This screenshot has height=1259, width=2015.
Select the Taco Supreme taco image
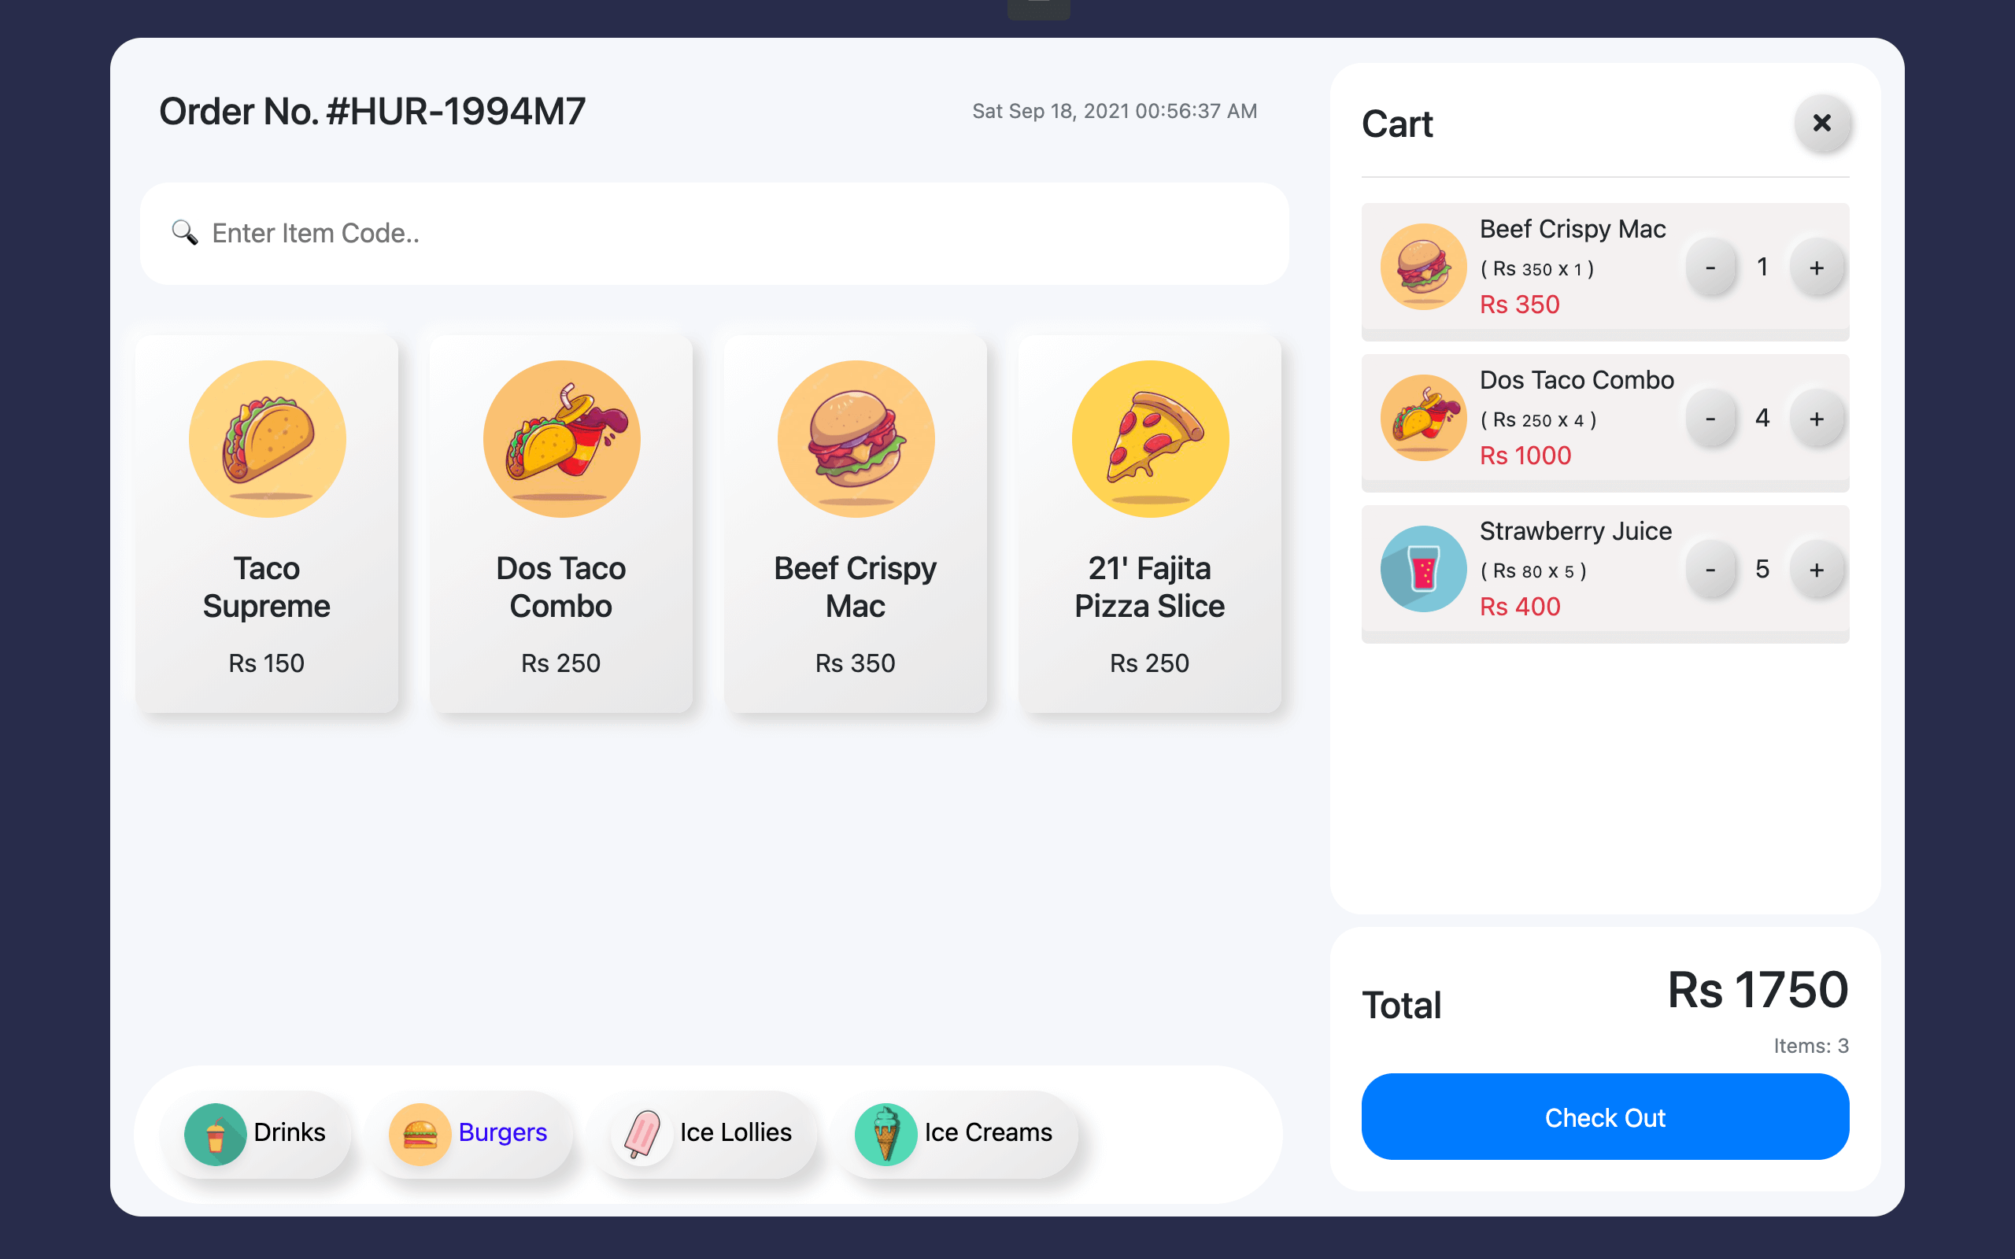pos(267,439)
